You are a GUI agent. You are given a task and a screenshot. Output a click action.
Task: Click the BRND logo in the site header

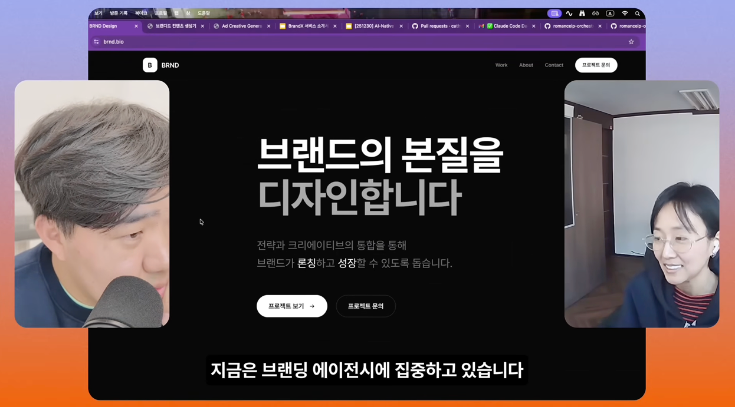pos(160,65)
